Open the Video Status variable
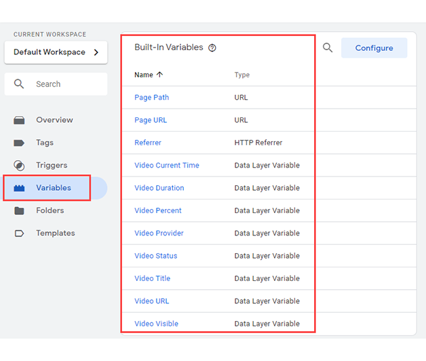426x361 pixels. 155,256
